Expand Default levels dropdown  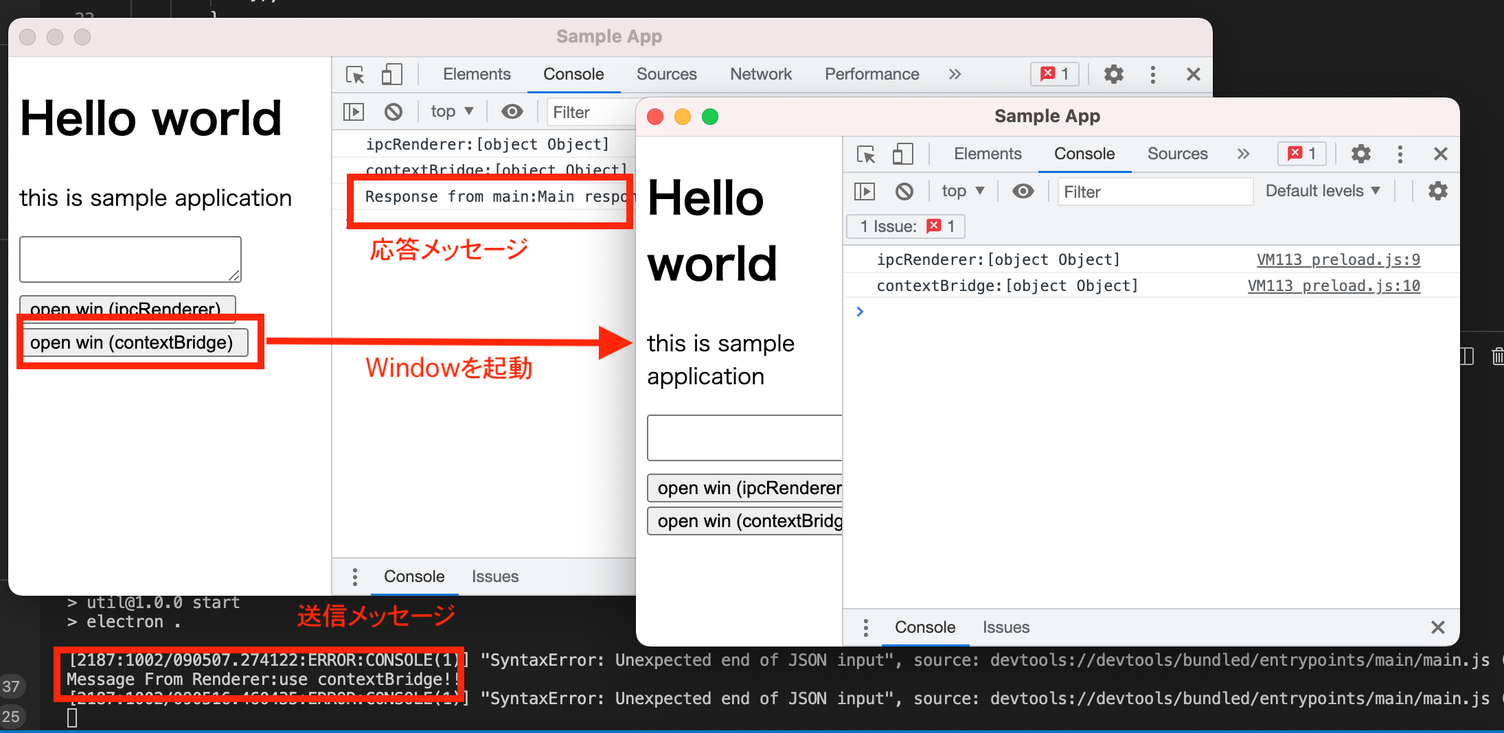(1322, 191)
